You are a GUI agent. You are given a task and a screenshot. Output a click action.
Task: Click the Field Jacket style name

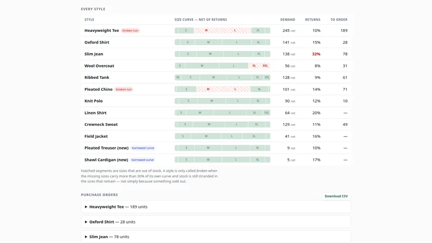96,137
